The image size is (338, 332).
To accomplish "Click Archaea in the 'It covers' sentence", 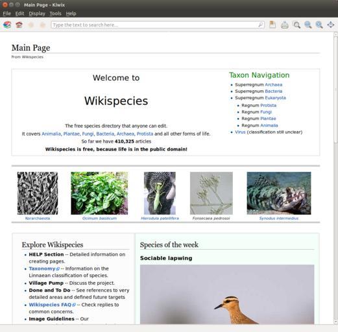I will (125, 134).
